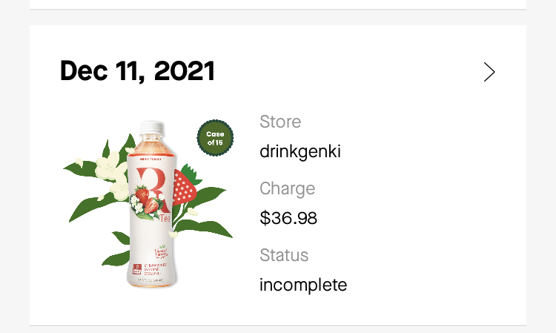Click the bottle's white cap

click(151, 128)
